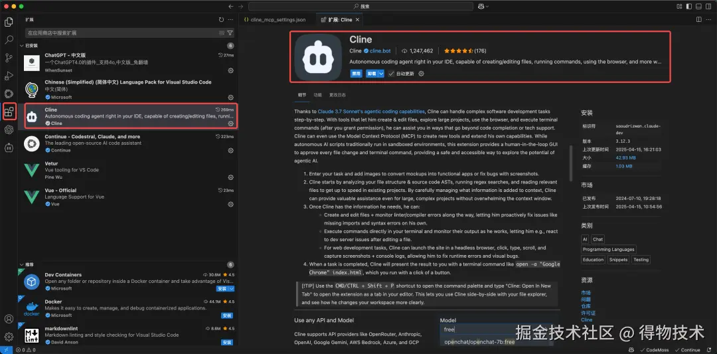
Task: Open manage gear for Continue extension
Action: (x=231, y=151)
